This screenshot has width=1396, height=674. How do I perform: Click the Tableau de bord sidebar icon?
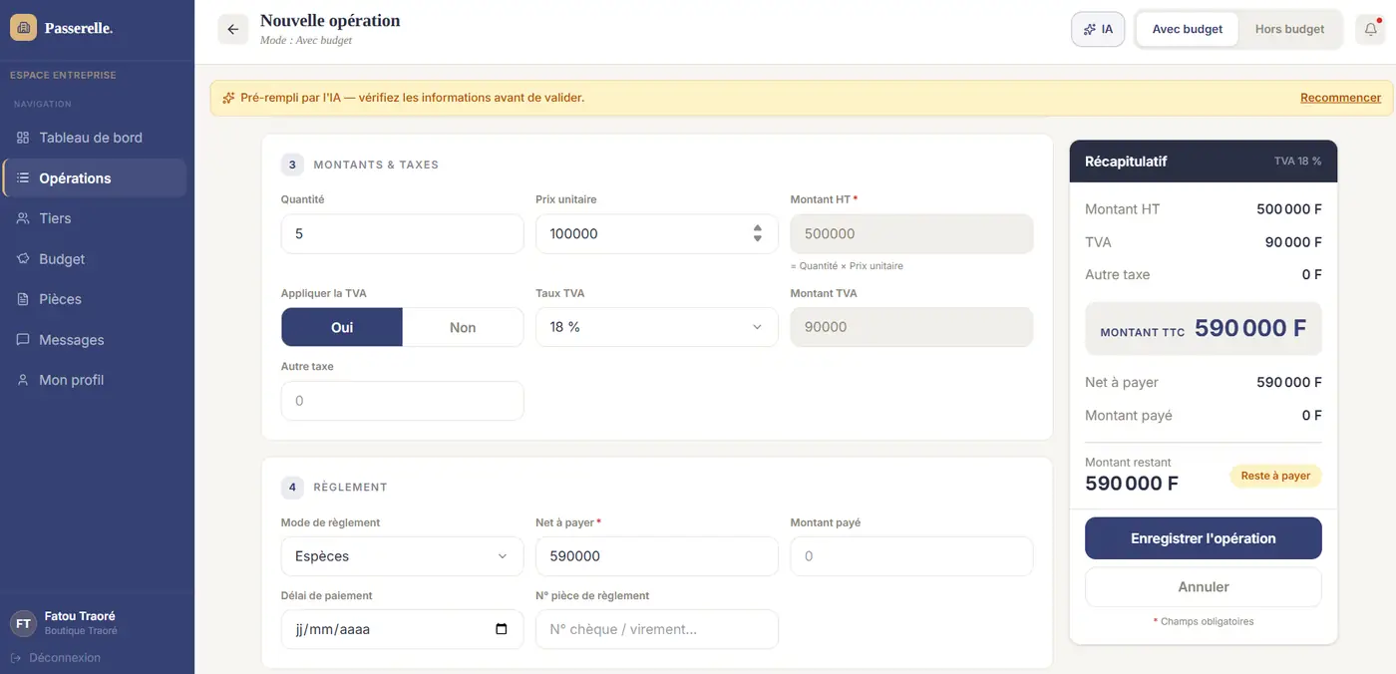[23, 138]
